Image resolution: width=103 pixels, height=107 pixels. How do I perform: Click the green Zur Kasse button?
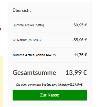pyautogui.click(x=50, y=95)
